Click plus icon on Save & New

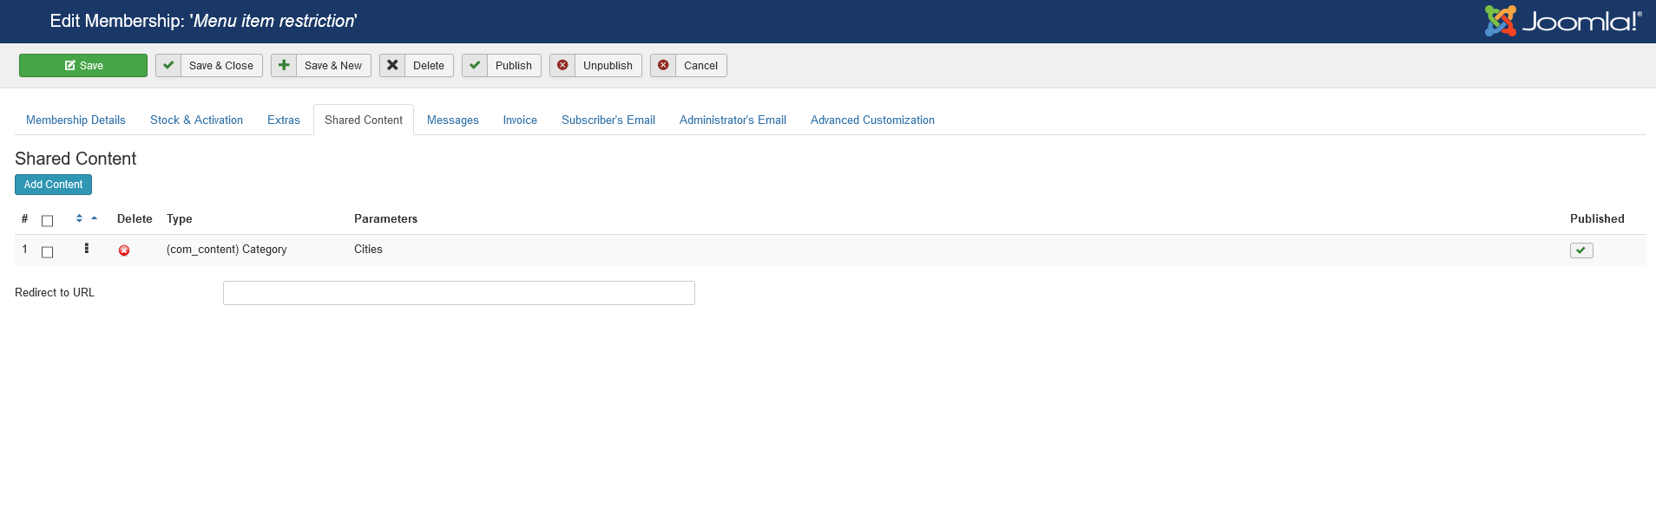tap(284, 65)
